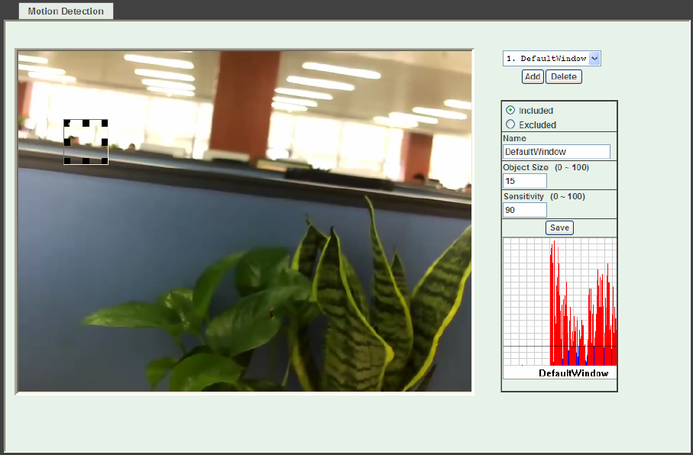Click the Delete window button
Screen dimensions: 693x455
click(564, 76)
